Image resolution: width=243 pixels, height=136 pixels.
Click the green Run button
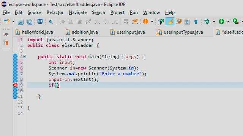(x=221, y=22)
